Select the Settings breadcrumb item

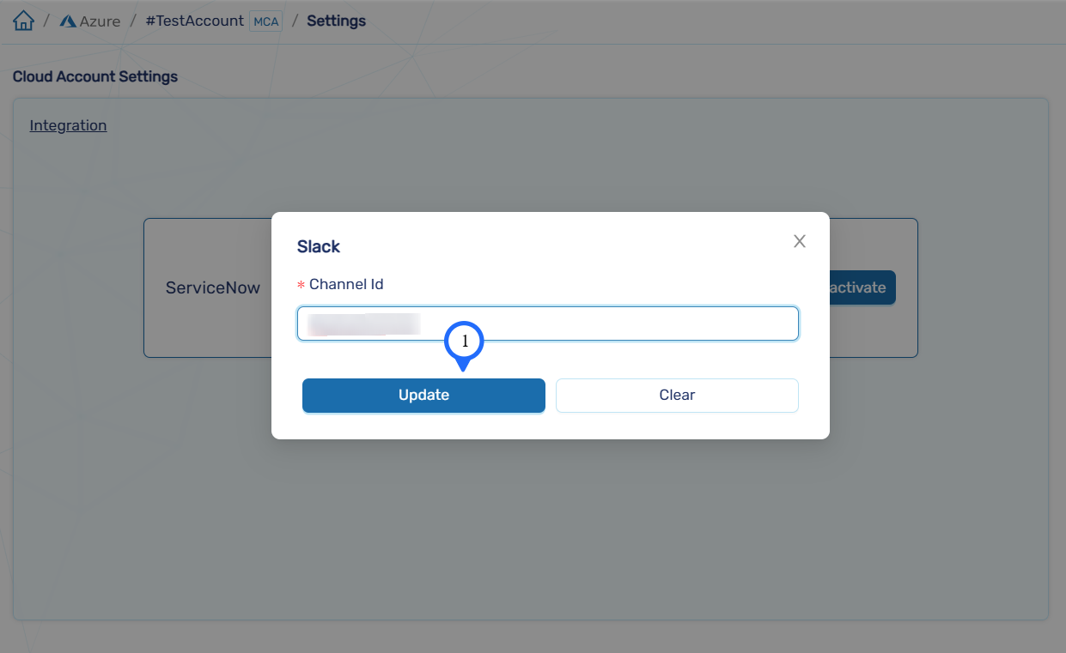336,21
